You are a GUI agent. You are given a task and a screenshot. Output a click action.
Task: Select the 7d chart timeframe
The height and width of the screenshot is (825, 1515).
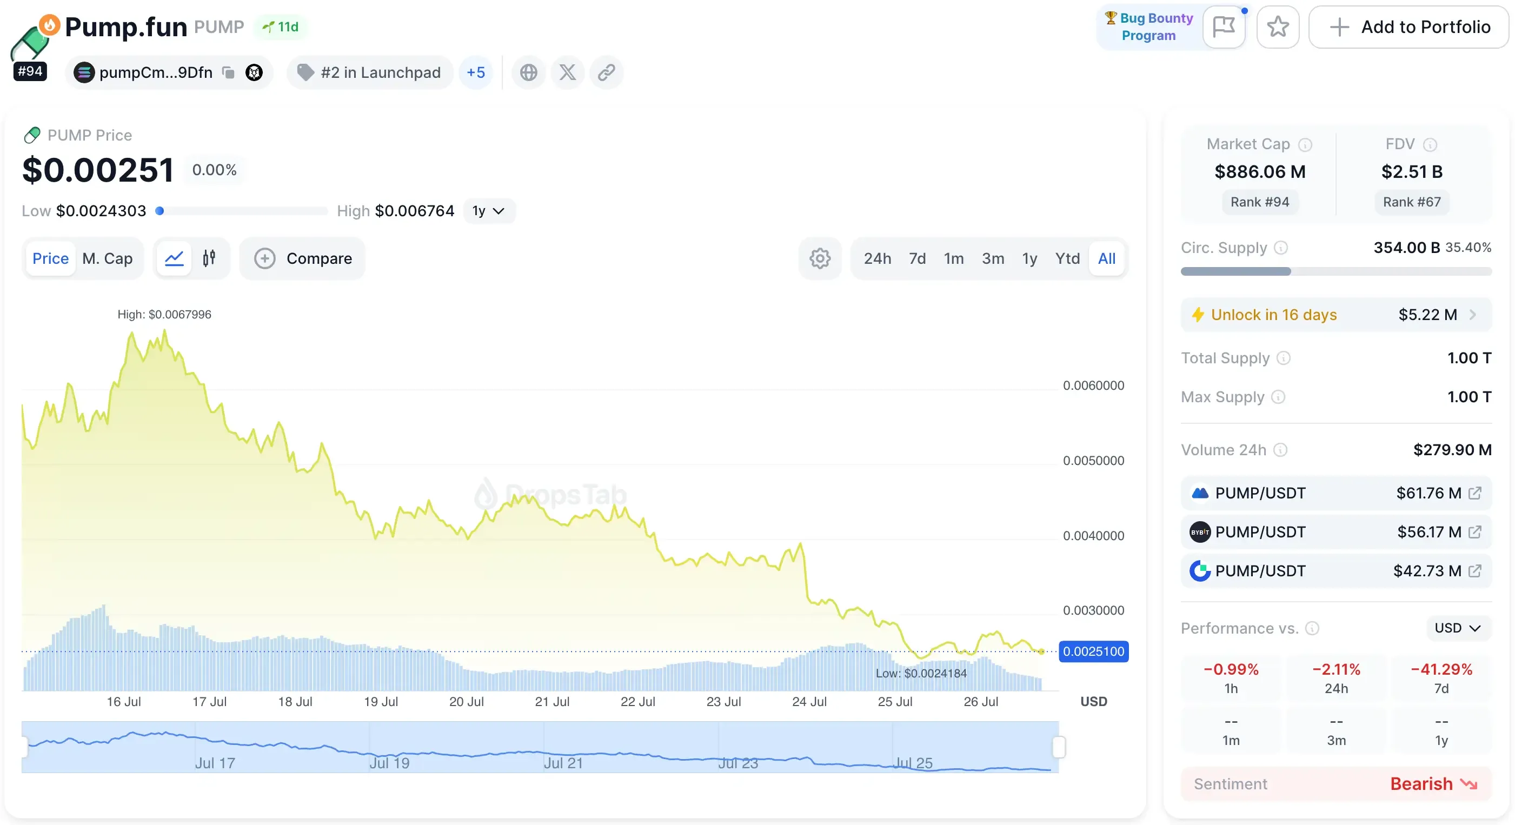pos(917,258)
